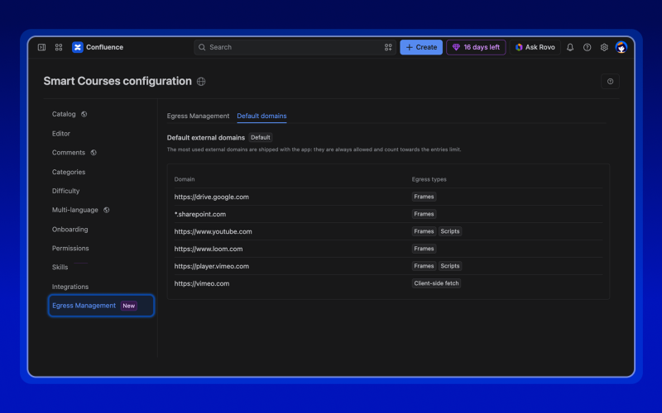Click the Domain column header
This screenshot has width=662, height=413.
185,179
